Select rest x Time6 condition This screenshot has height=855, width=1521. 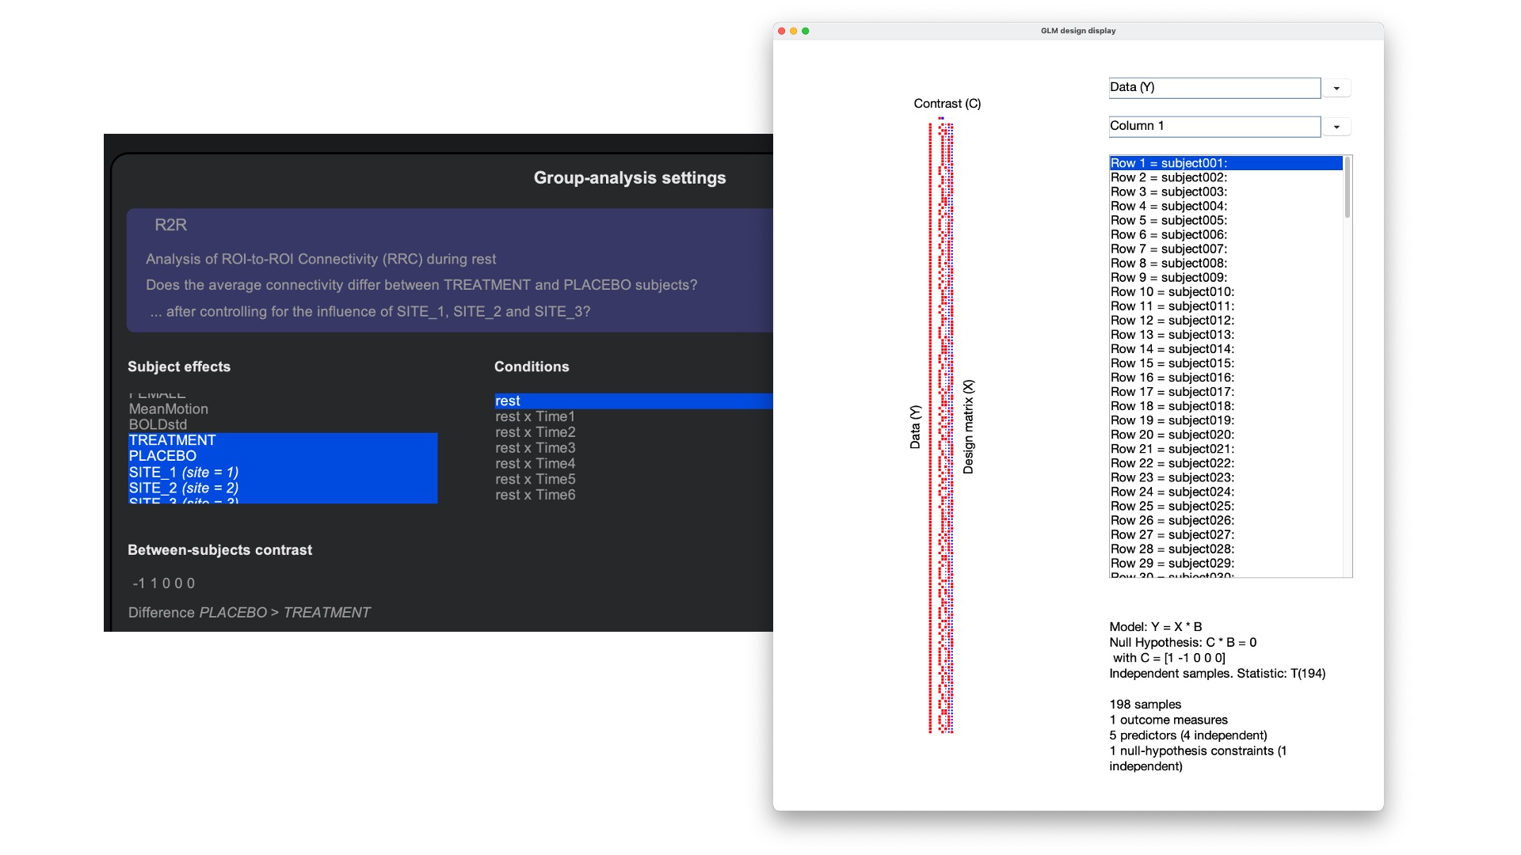pyautogui.click(x=535, y=495)
